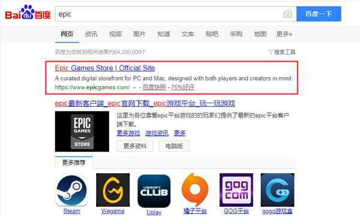Open the Steam platform icon

[x=71, y=190]
